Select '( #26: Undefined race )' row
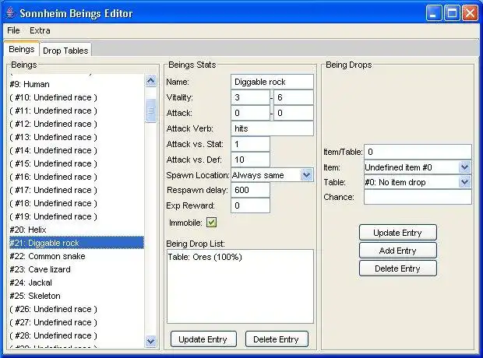The width and height of the screenshot is (483, 358). tap(76, 309)
